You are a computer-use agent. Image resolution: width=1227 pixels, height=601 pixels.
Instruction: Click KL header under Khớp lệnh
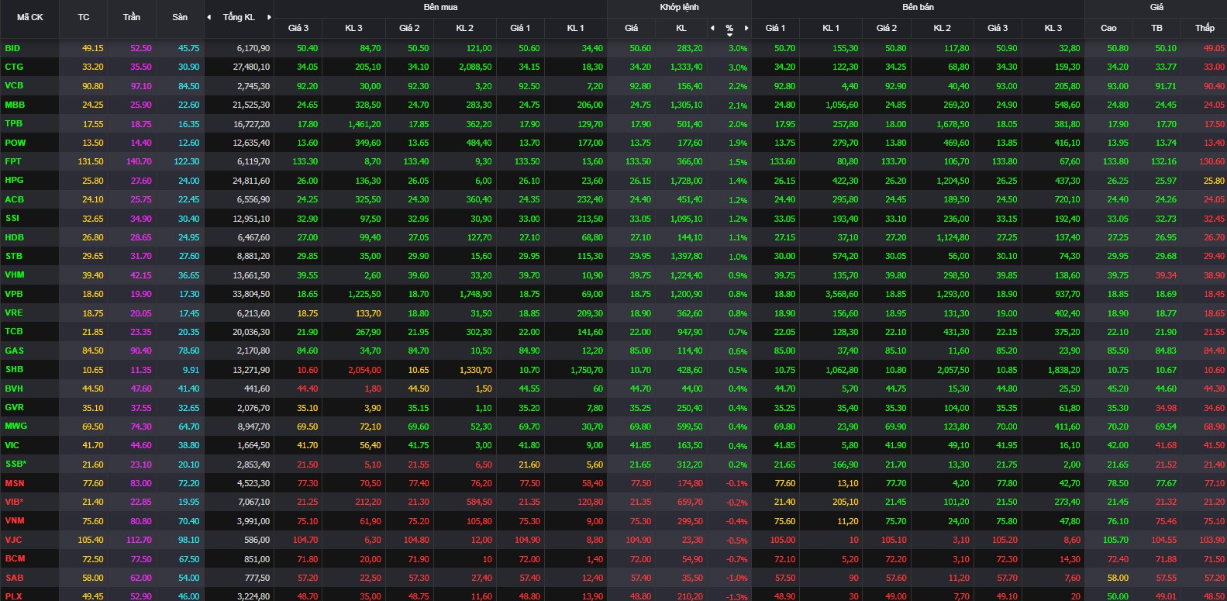click(681, 28)
